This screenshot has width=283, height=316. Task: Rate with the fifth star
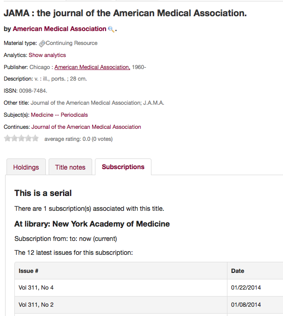(x=35, y=138)
